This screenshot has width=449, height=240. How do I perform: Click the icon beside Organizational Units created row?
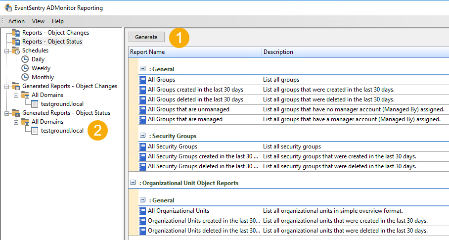(x=142, y=221)
